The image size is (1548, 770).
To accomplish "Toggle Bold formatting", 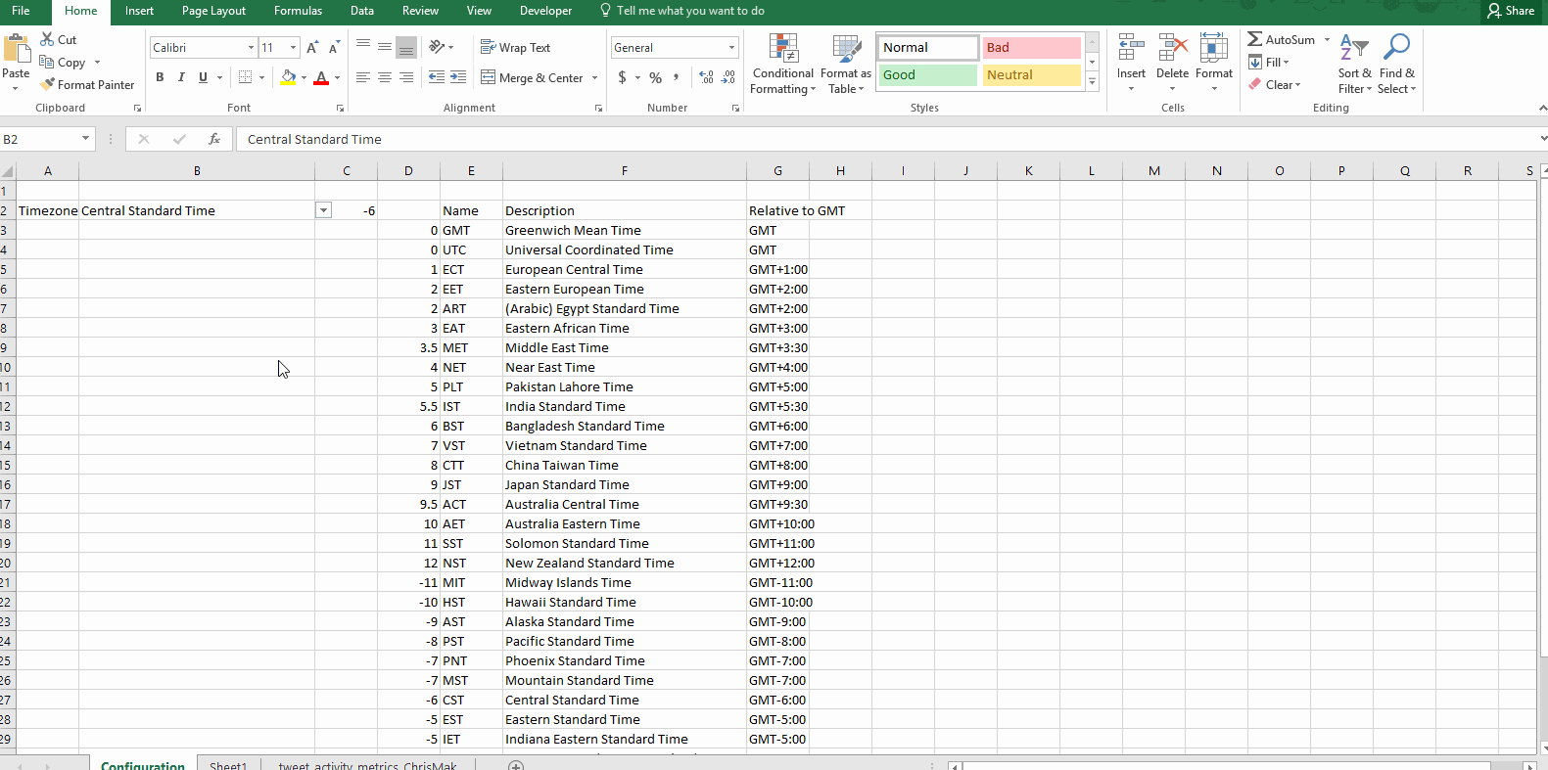I will click(160, 77).
